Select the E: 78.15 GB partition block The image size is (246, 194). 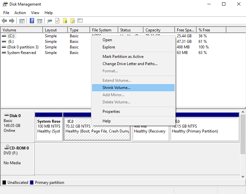point(205,129)
